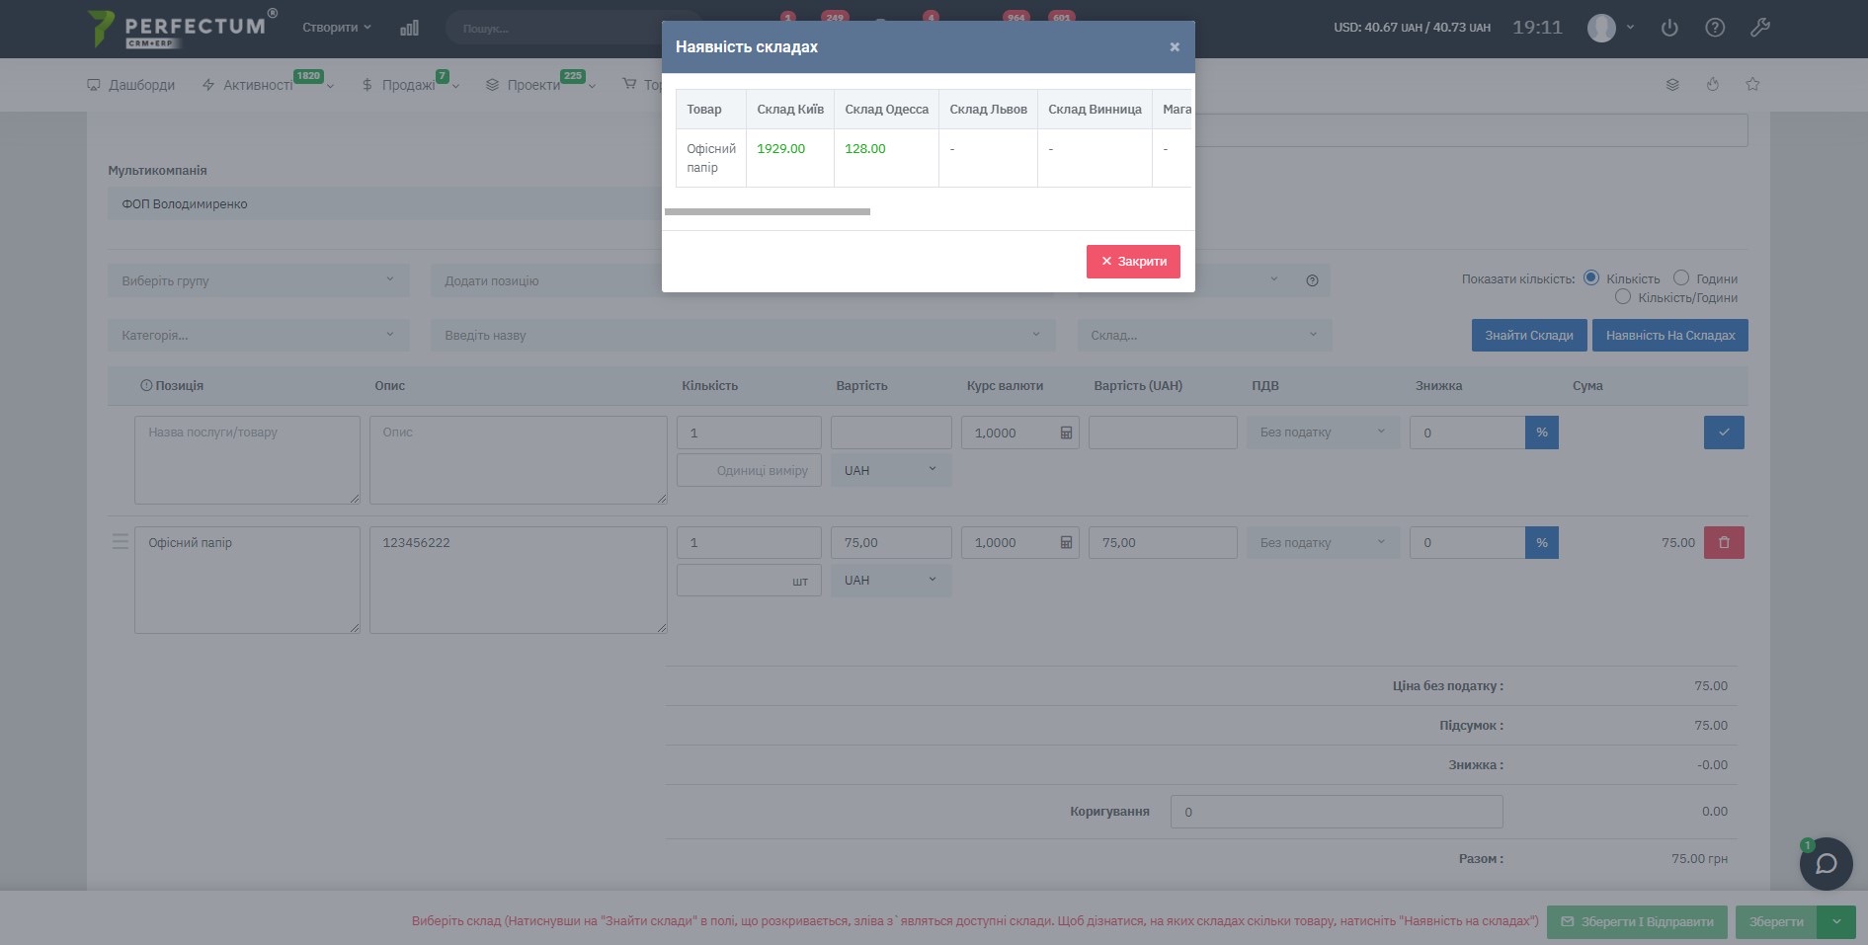Select the Кількість/Години radio button
Viewport: 1868px width, 945px height.
pyautogui.click(x=1622, y=297)
